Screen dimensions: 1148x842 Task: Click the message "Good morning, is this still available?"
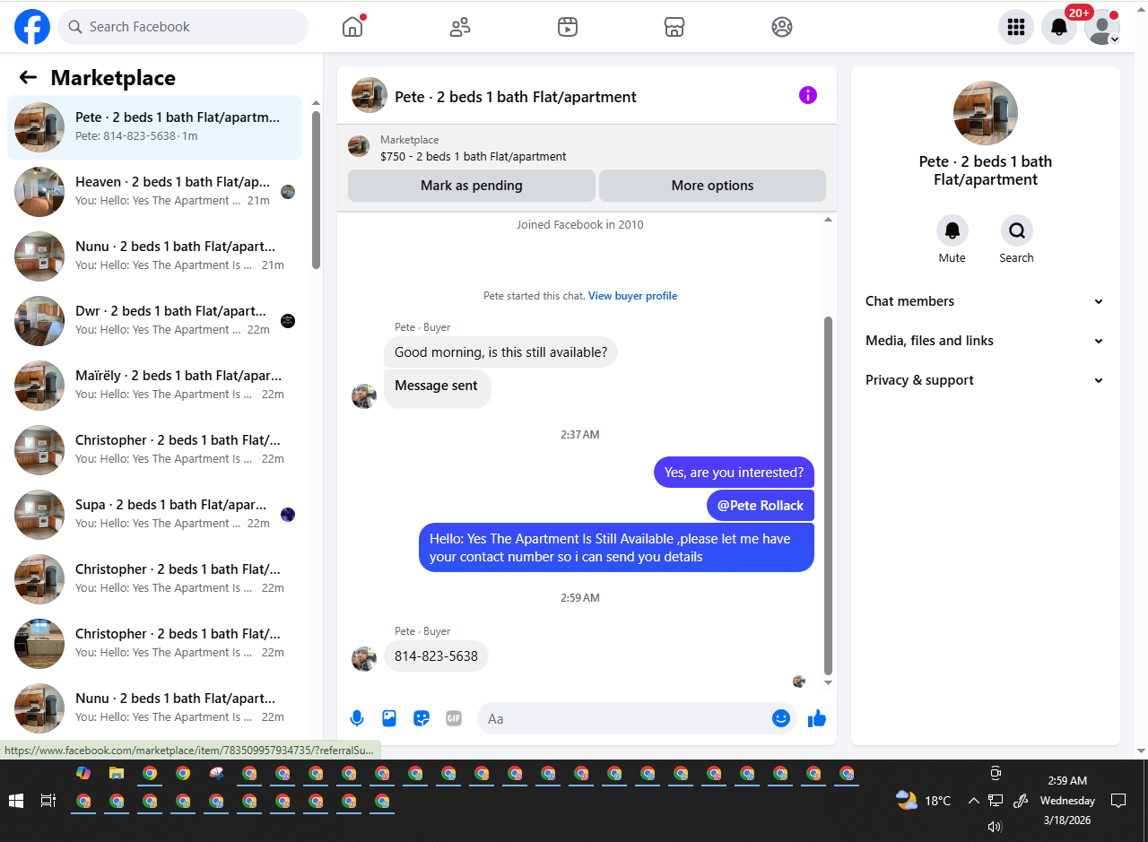coord(501,352)
